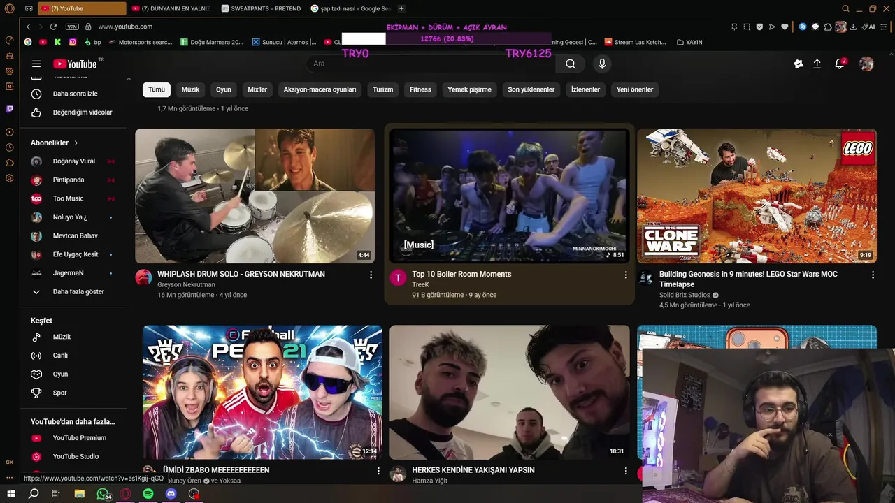The width and height of the screenshot is (895, 503).
Task: Select İzlenenler chip
Action: (585, 89)
